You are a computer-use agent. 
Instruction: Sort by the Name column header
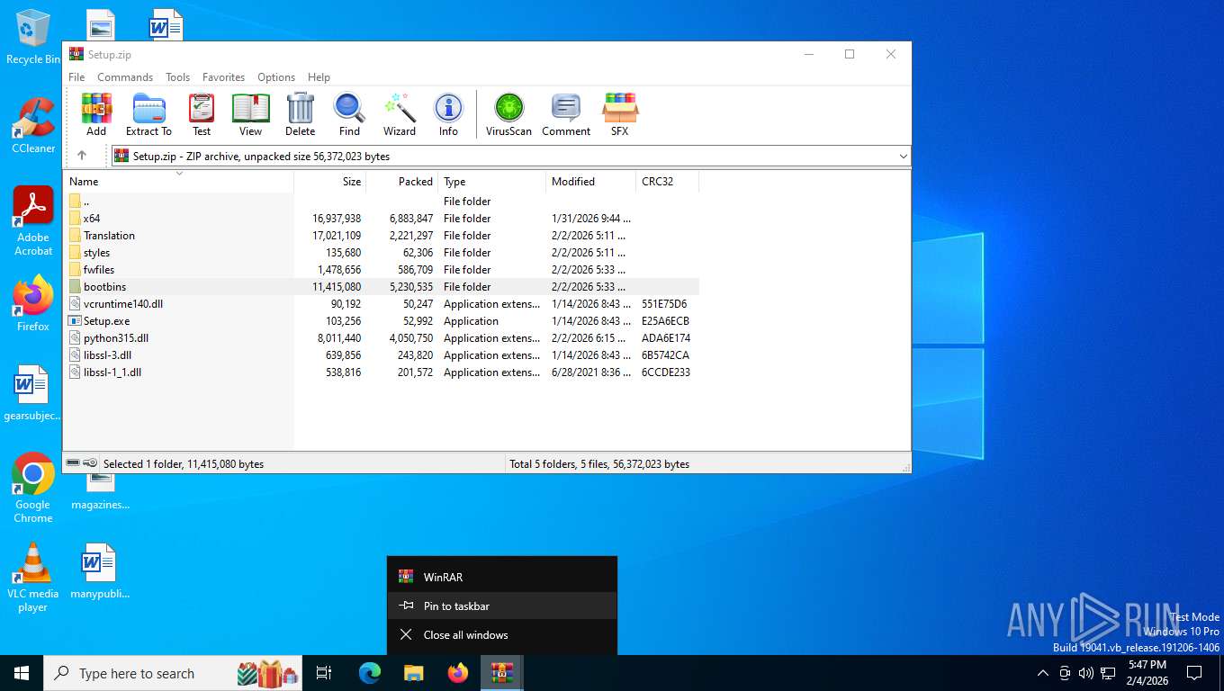point(178,182)
